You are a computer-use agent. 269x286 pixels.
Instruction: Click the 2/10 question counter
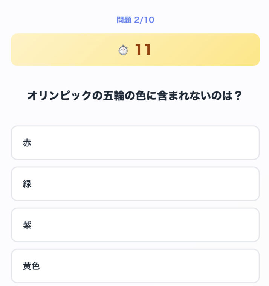[x=144, y=20]
